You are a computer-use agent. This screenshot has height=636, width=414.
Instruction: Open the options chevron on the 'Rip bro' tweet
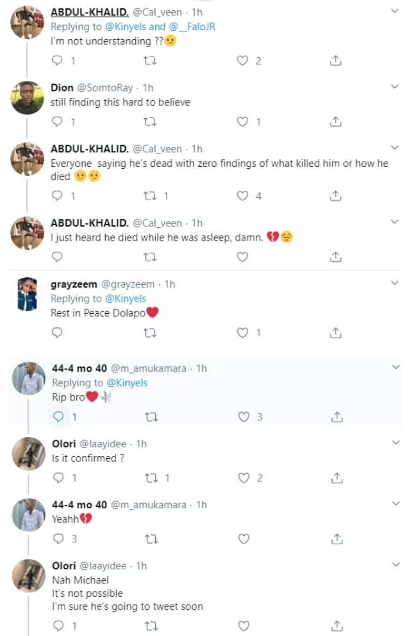(x=395, y=367)
